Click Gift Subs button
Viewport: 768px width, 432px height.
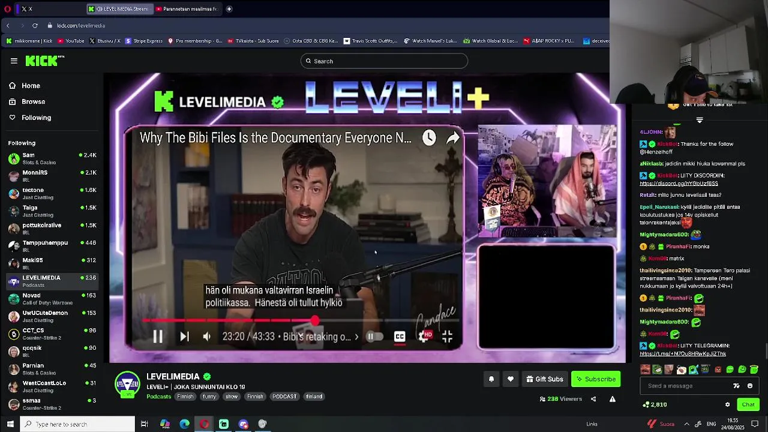tap(544, 379)
